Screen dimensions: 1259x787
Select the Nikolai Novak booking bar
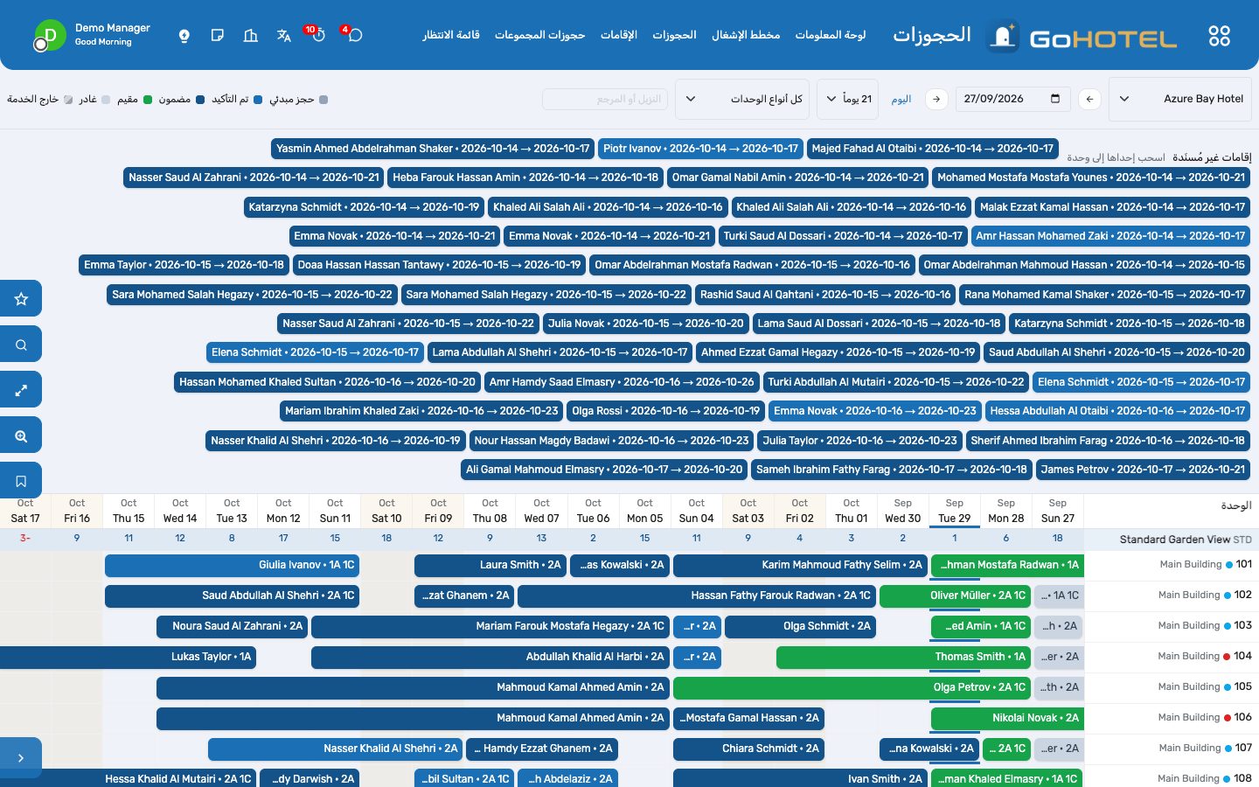pyautogui.click(x=1007, y=718)
